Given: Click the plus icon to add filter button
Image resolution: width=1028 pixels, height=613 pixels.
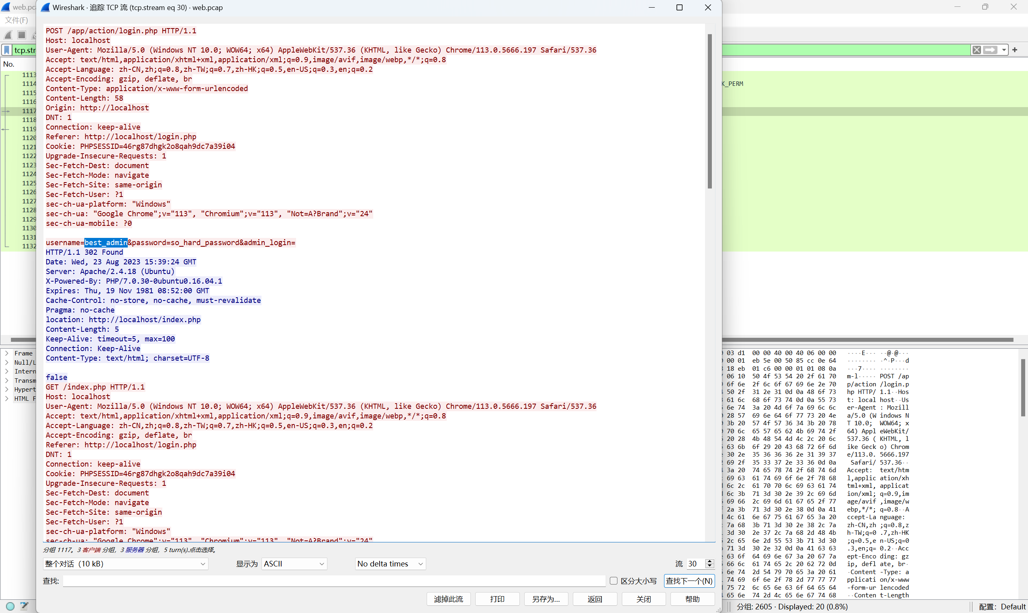Looking at the screenshot, I should (1015, 50).
